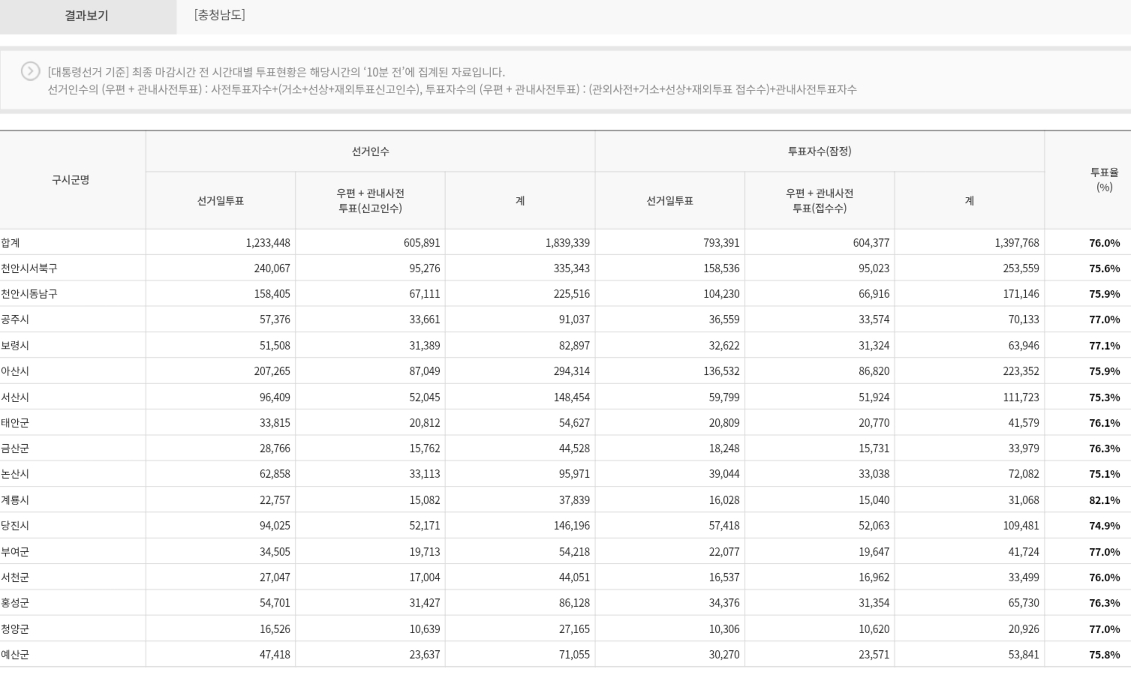Click the 아산시 row name
Image resolution: width=1131 pixels, height=675 pixels.
[x=15, y=371]
